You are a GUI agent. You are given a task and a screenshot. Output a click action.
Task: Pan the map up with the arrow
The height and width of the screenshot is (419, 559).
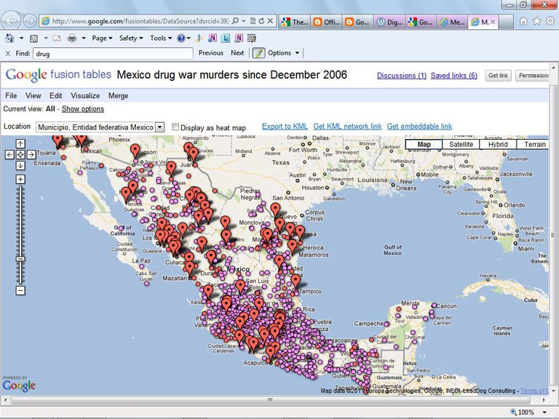coord(20,143)
